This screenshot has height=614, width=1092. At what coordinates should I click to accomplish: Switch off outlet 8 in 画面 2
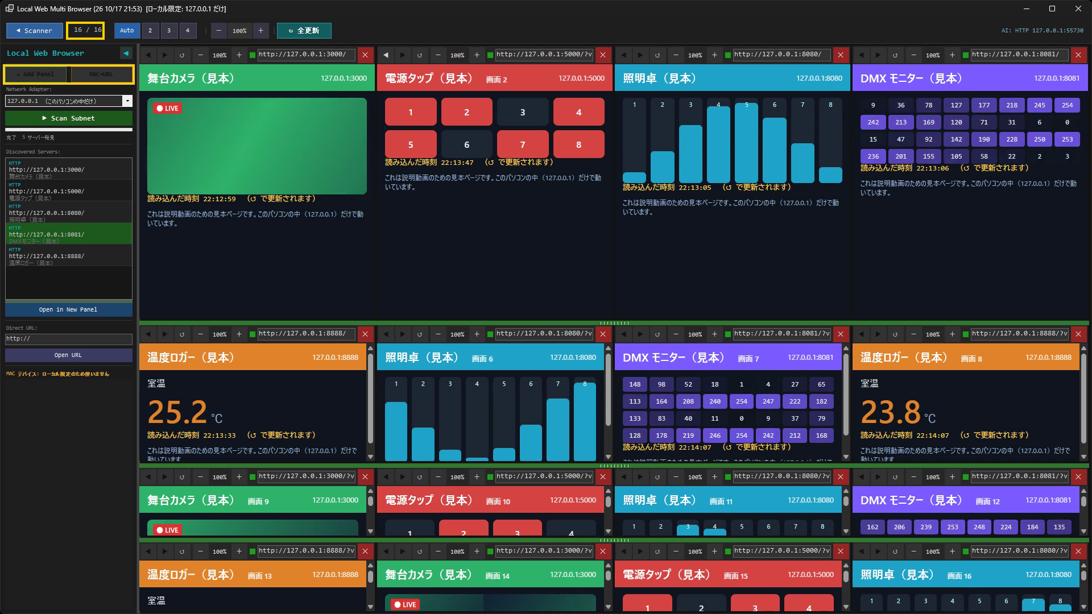(x=578, y=144)
